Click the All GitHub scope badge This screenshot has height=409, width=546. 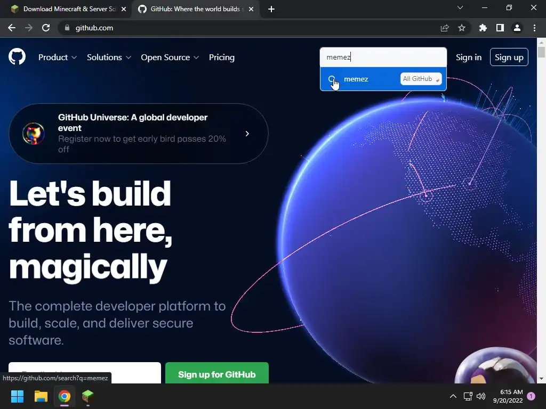click(421, 79)
